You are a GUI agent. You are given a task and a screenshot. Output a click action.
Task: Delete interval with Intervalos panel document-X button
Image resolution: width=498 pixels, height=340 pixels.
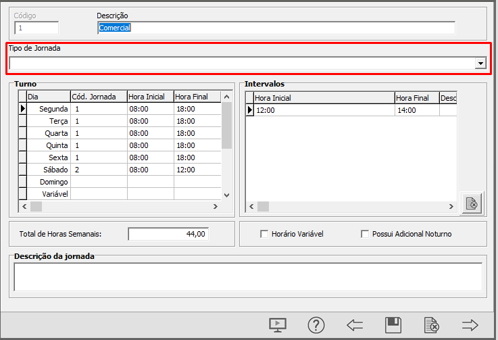(x=472, y=203)
